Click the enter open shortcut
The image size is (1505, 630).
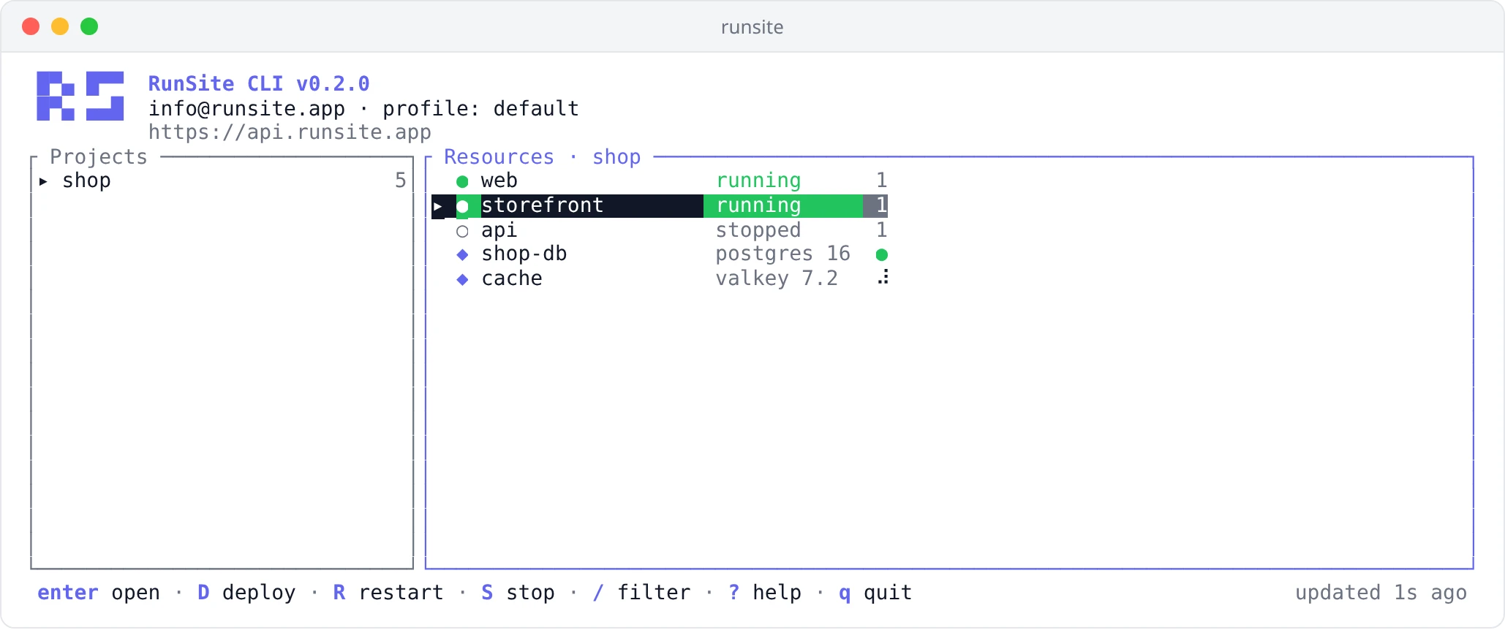click(x=99, y=593)
